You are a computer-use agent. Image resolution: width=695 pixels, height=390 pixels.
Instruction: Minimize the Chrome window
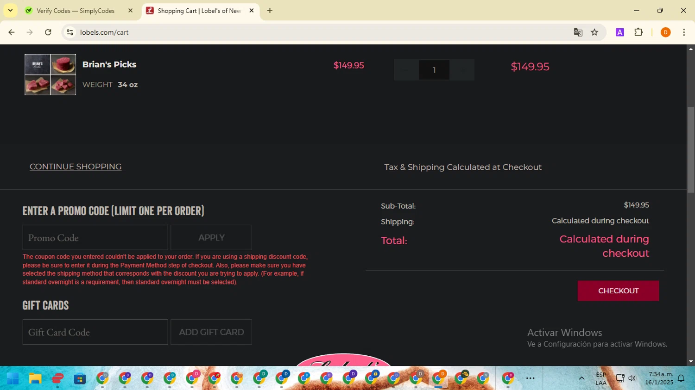pos(637,10)
